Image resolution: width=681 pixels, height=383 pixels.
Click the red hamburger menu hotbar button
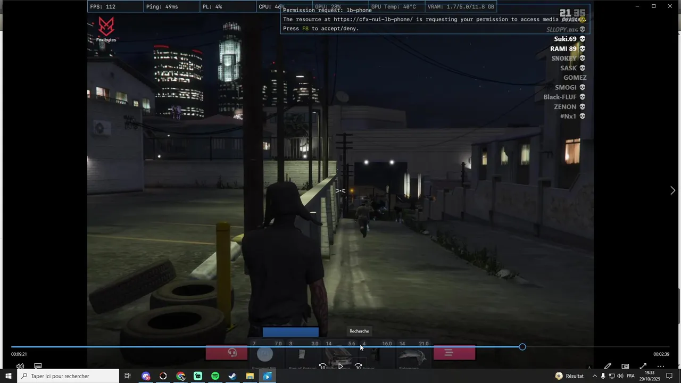[x=454, y=353]
